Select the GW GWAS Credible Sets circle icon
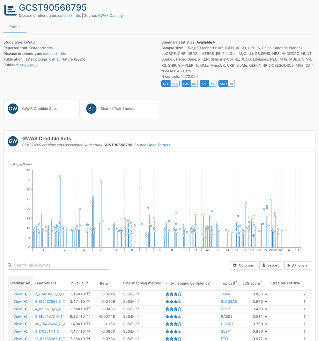 (13, 108)
